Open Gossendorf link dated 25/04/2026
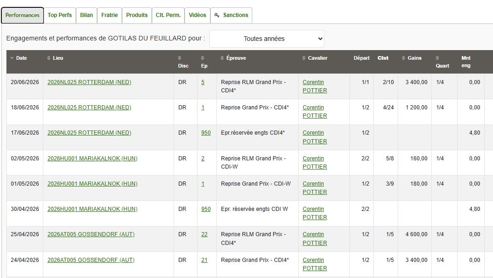The width and height of the screenshot is (493, 278). [91, 234]
